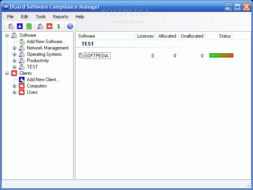253x190 pixels.
Task: Sort by the Licenses column header
Action: [x=145, y=36]
